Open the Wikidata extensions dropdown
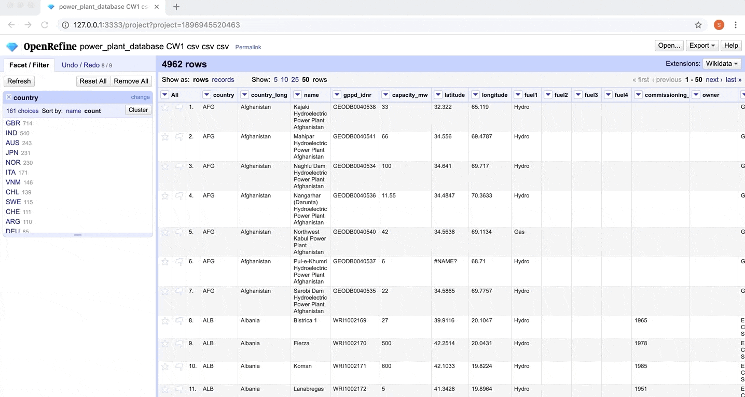745x397 pixels. [721, 64]
